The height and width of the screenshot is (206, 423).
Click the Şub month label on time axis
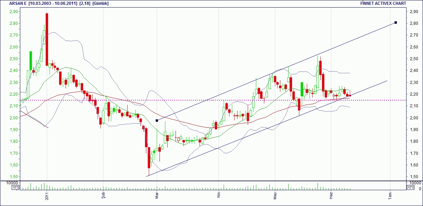click(x=103, y=196)
